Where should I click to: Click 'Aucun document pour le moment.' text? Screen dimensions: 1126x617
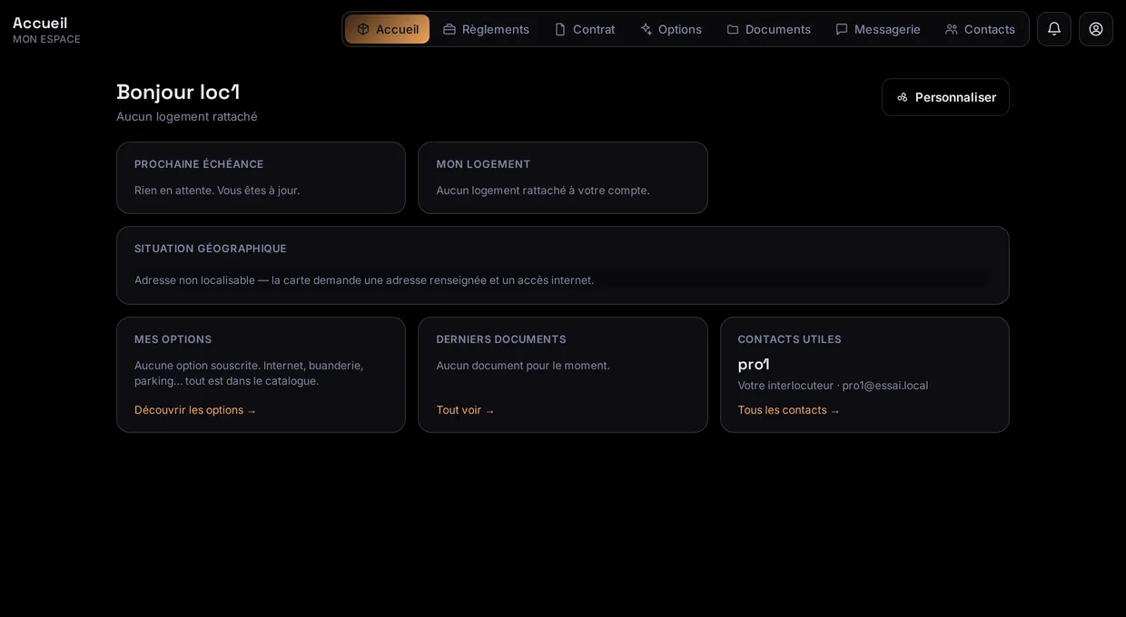click(523, 366)
